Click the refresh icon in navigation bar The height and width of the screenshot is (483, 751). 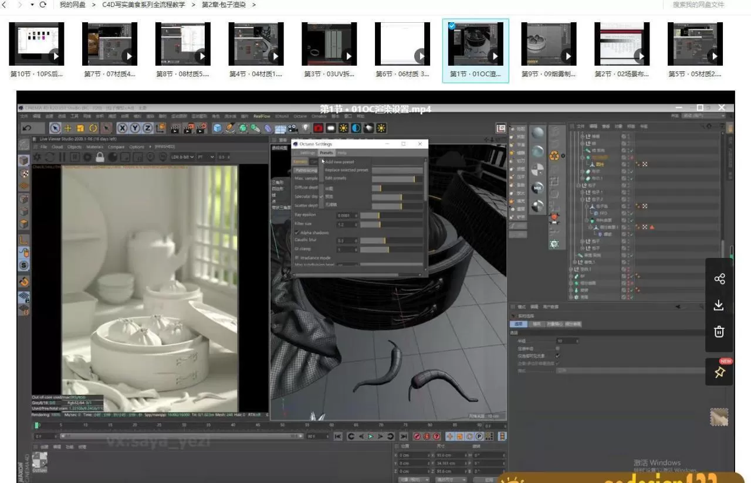43,5
